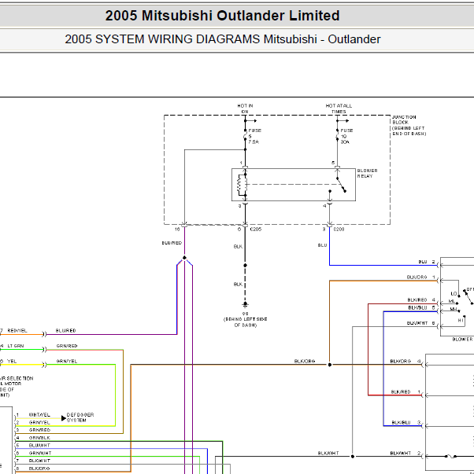
Task: Click the lower BLK label above ground G6
Action: tap(238, 284)
